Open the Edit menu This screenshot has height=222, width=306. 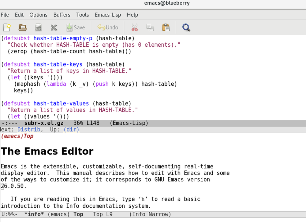click(x=19, y=15)
